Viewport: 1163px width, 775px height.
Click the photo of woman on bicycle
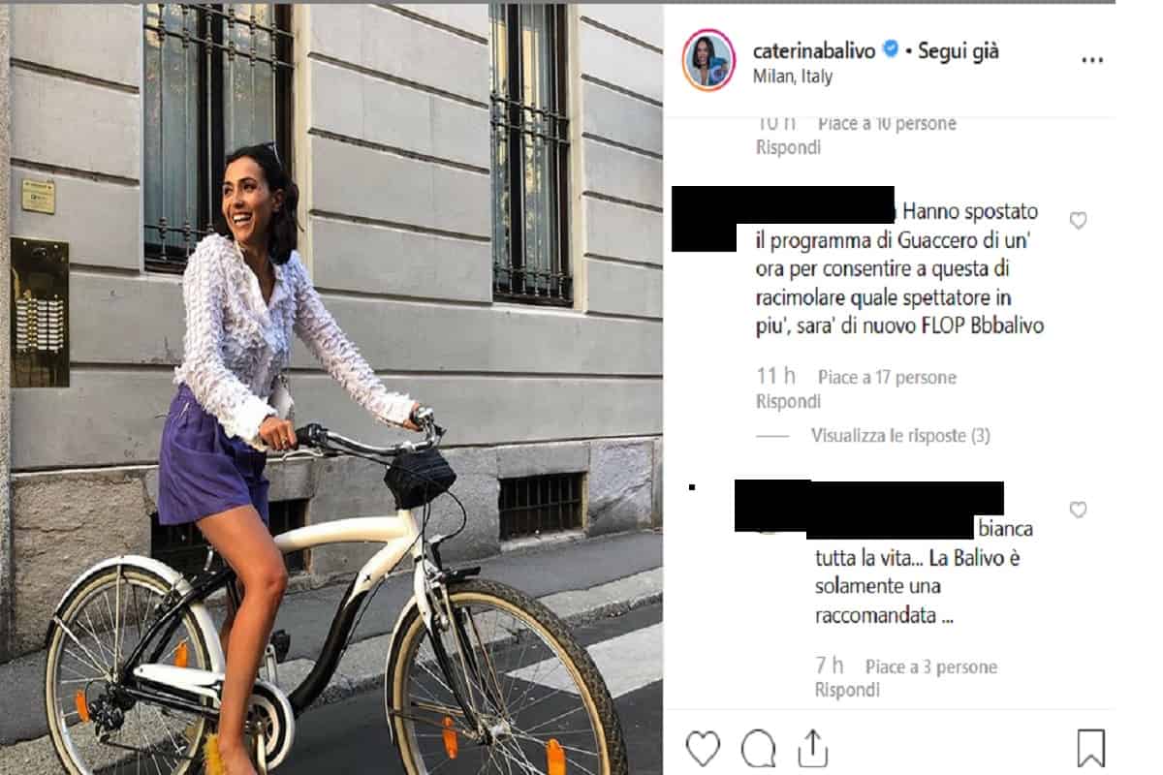(x=331, y=387)
